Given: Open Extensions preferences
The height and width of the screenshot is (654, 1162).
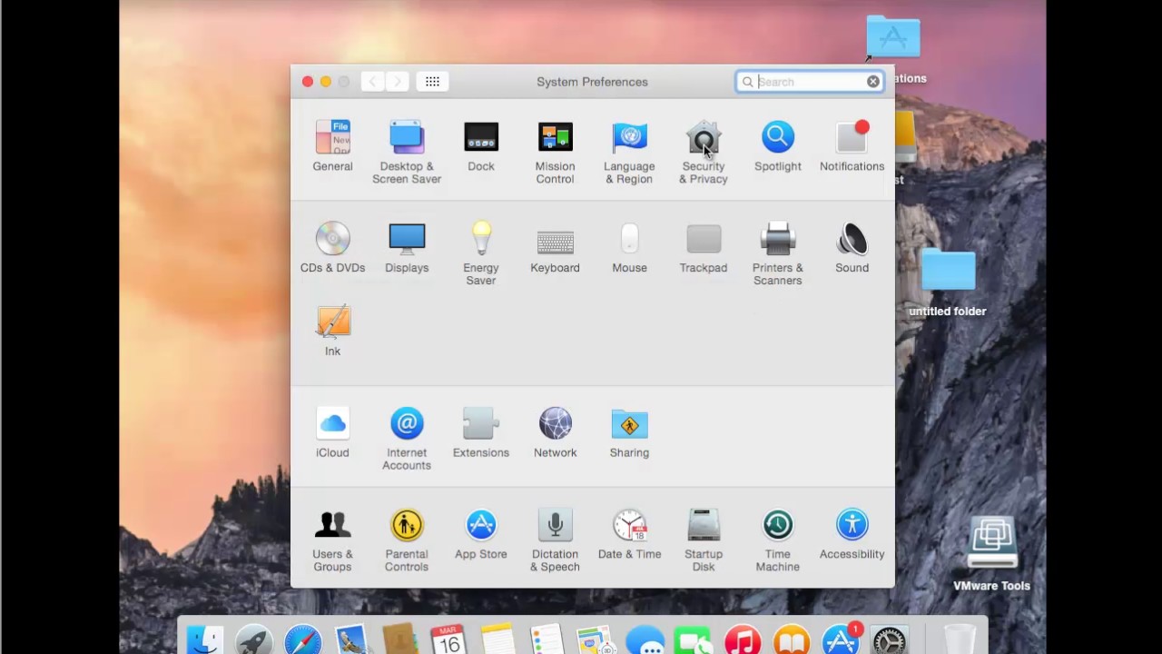Looking at the screenshot, I should [x=481, y=432].
